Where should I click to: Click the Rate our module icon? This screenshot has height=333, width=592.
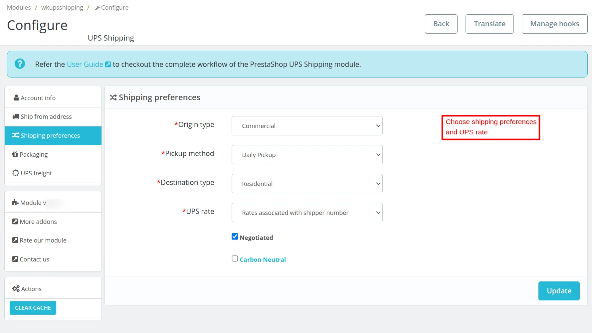click(x=15, y=240)
